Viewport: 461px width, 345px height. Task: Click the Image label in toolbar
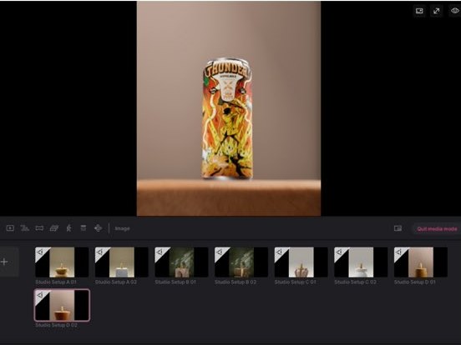coord(122,228)
